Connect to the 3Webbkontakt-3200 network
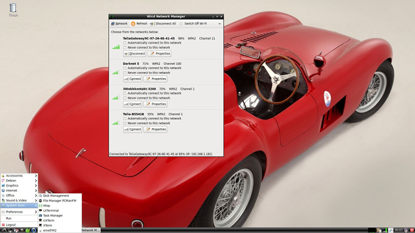Image resolution: width=415 pixels, height=233 pixels. (x=133, y=104)
